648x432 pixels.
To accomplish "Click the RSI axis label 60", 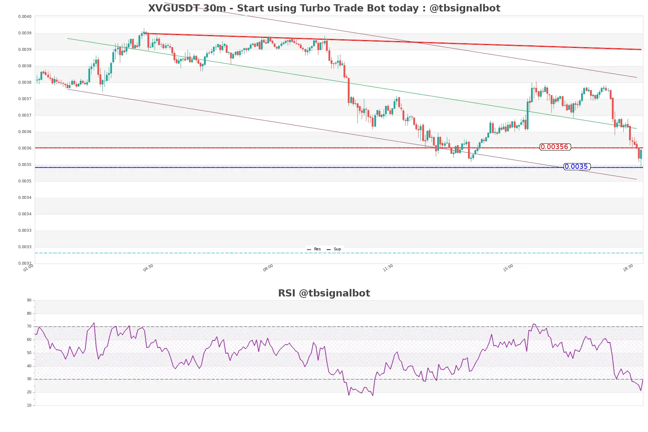I will pyautogui.click(x=29, y=340).
